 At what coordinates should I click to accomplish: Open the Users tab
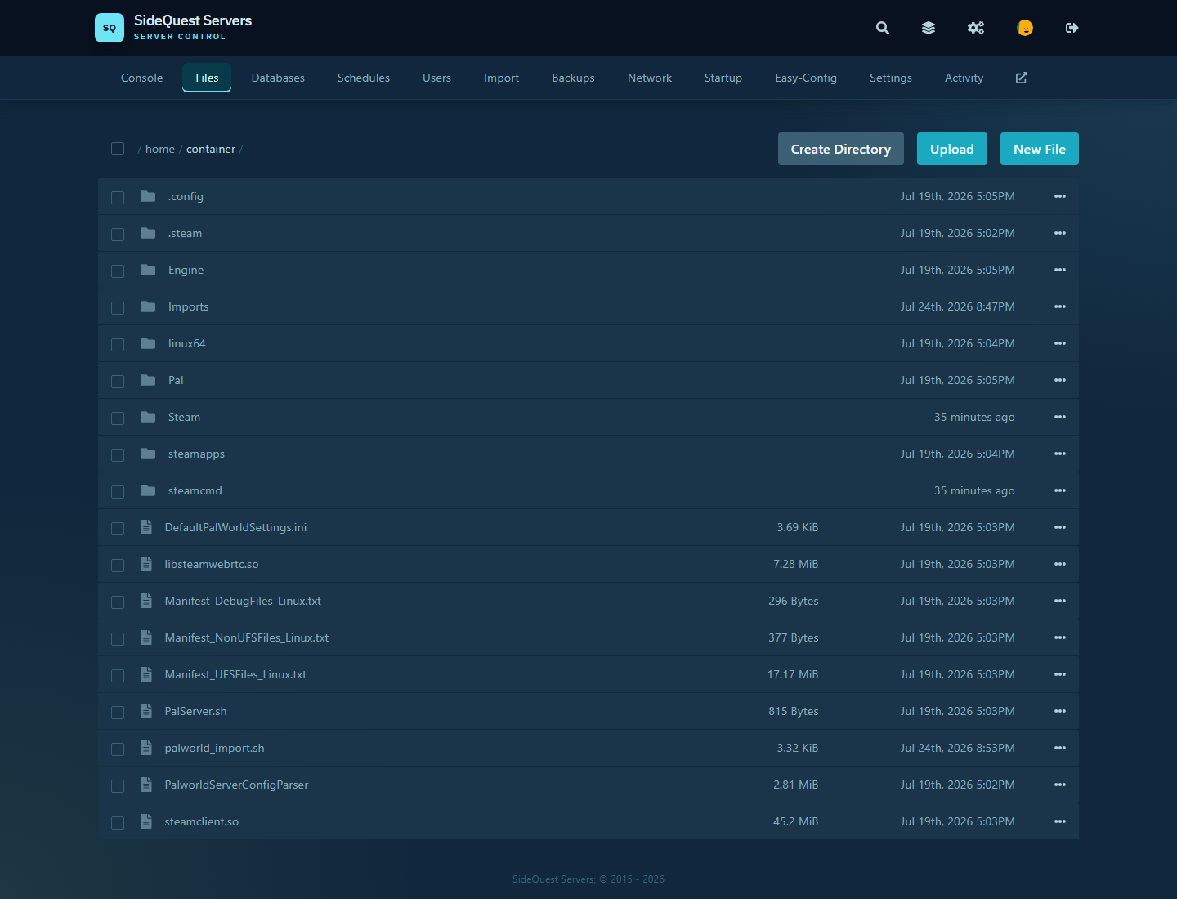[436, 78]
